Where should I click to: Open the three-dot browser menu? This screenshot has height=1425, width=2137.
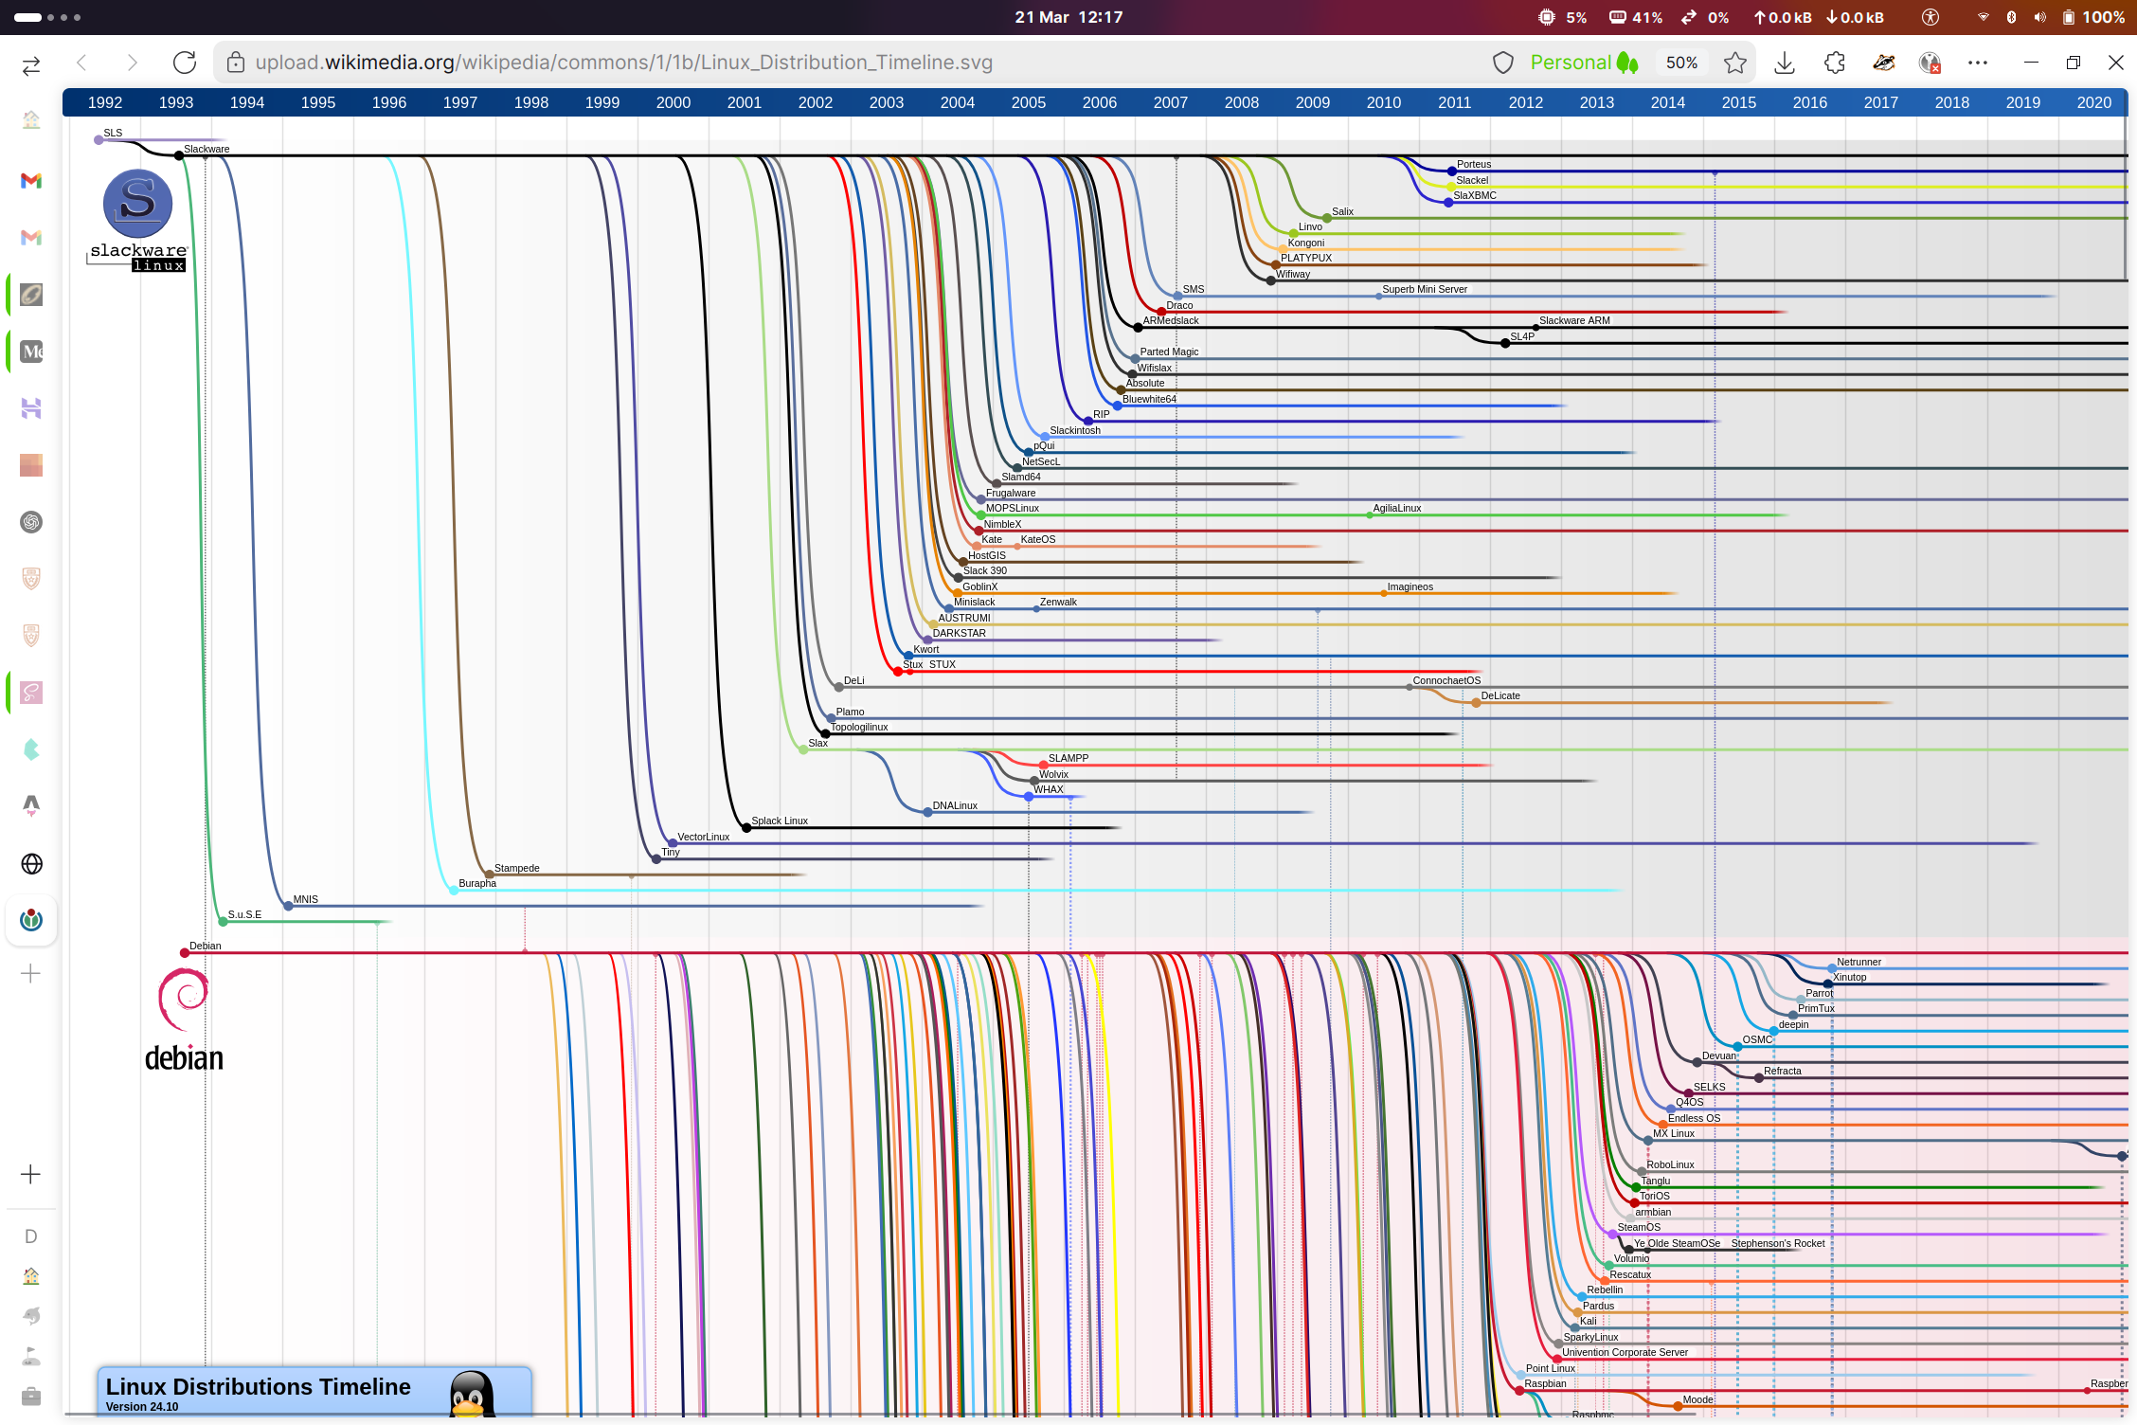coord(1978,63)
